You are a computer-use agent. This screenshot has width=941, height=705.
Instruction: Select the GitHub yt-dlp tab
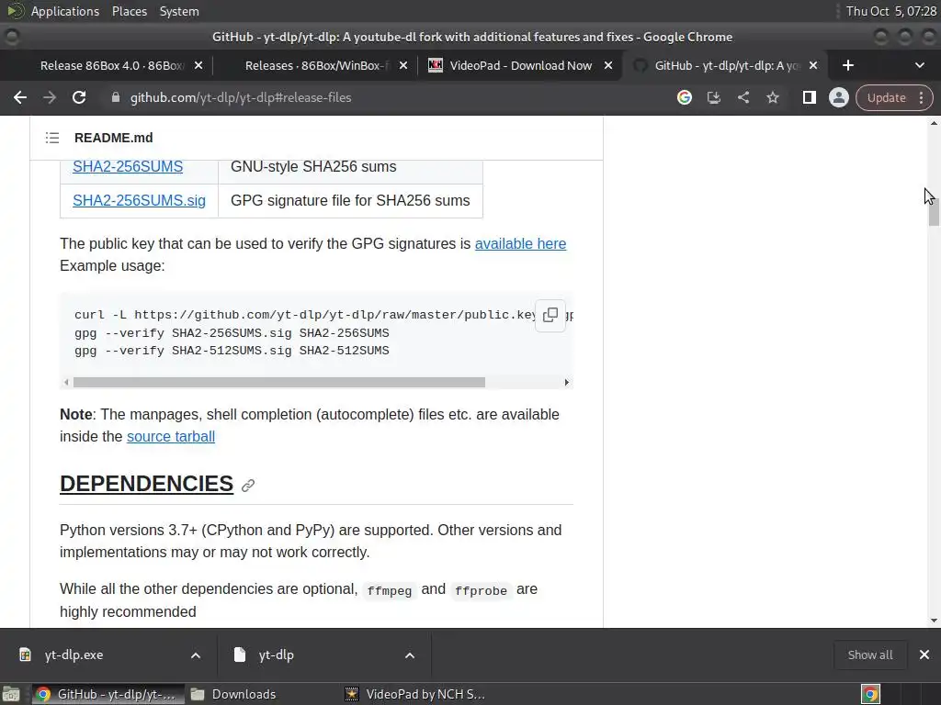726,65
